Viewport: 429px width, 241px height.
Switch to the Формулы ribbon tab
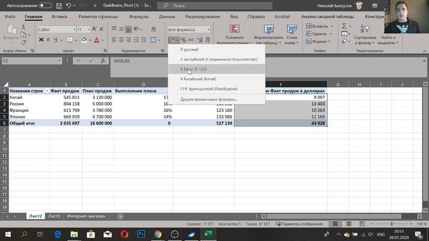point(139,17)
